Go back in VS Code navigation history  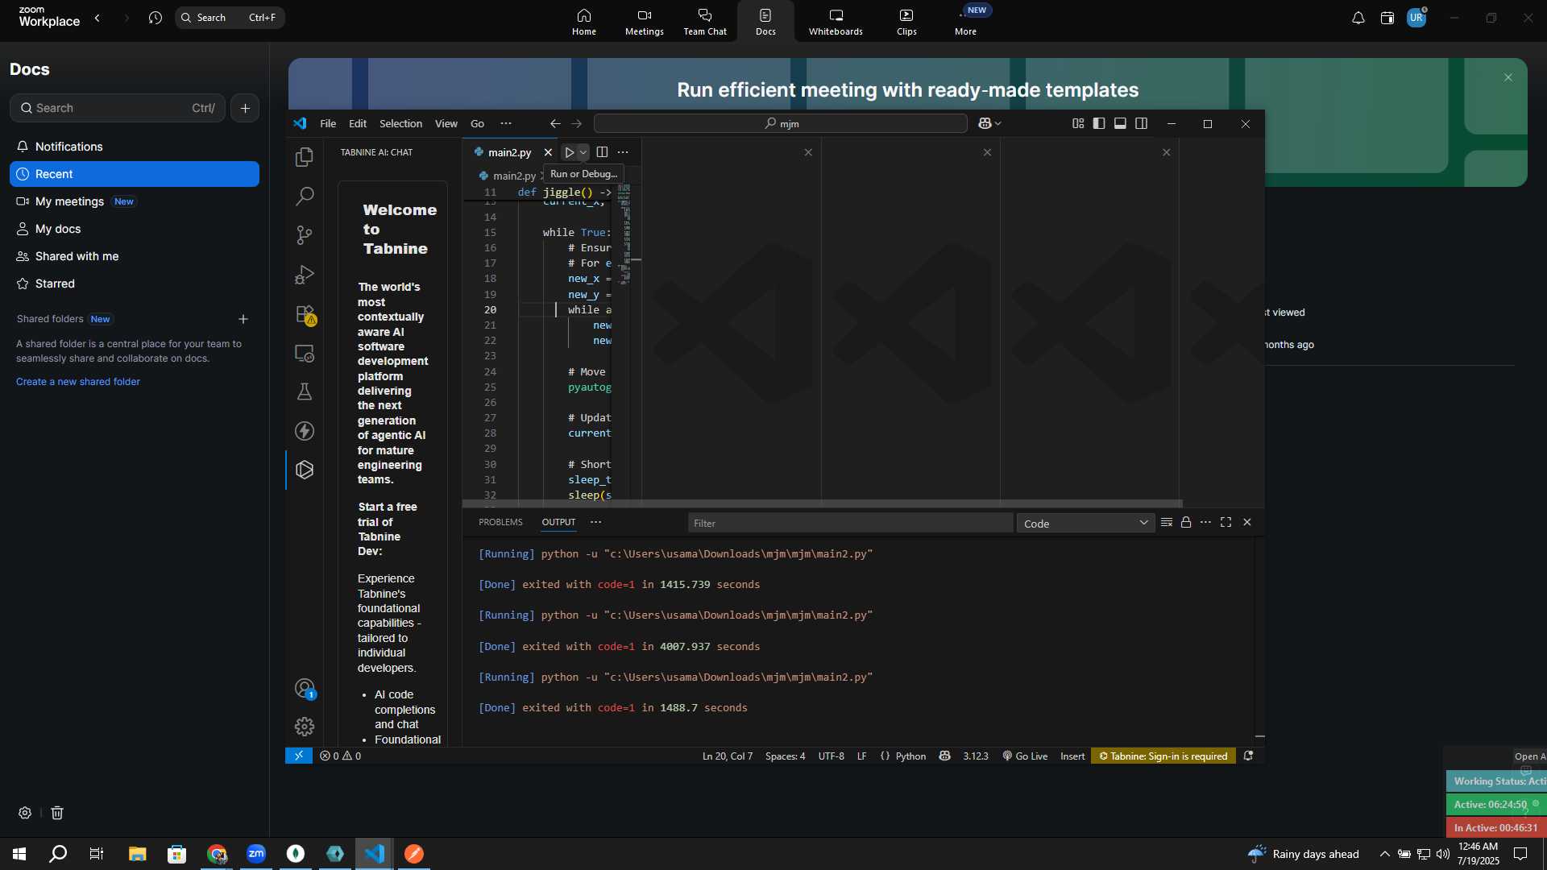pyautogui.click(x=555, y=123)
